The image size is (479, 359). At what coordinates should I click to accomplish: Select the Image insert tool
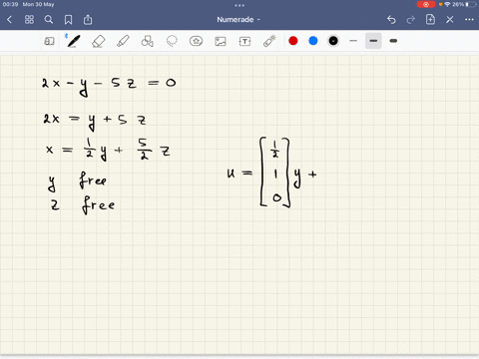click(221, 41)
